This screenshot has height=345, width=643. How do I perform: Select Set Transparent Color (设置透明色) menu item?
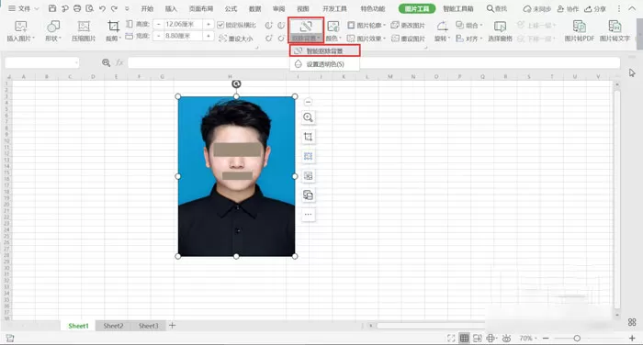tap(325, 64)
